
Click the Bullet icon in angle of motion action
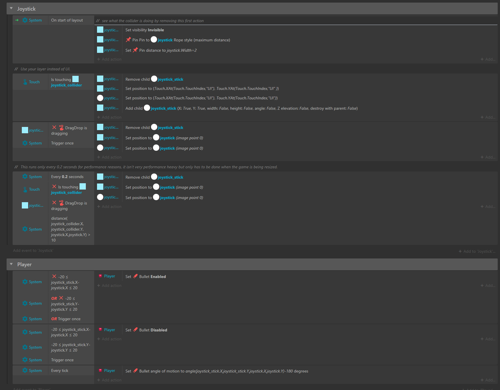click(135, 371)
